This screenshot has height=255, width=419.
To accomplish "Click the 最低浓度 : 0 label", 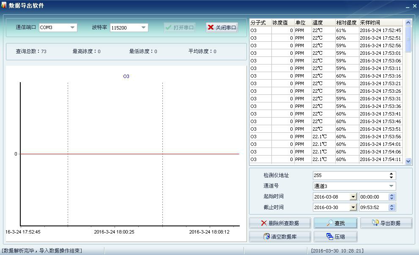I will [143, 51].
